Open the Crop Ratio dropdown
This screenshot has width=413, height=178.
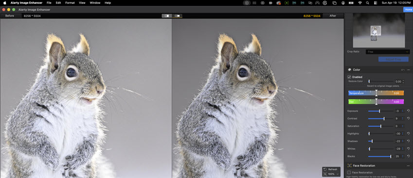[x=388, y=52]
